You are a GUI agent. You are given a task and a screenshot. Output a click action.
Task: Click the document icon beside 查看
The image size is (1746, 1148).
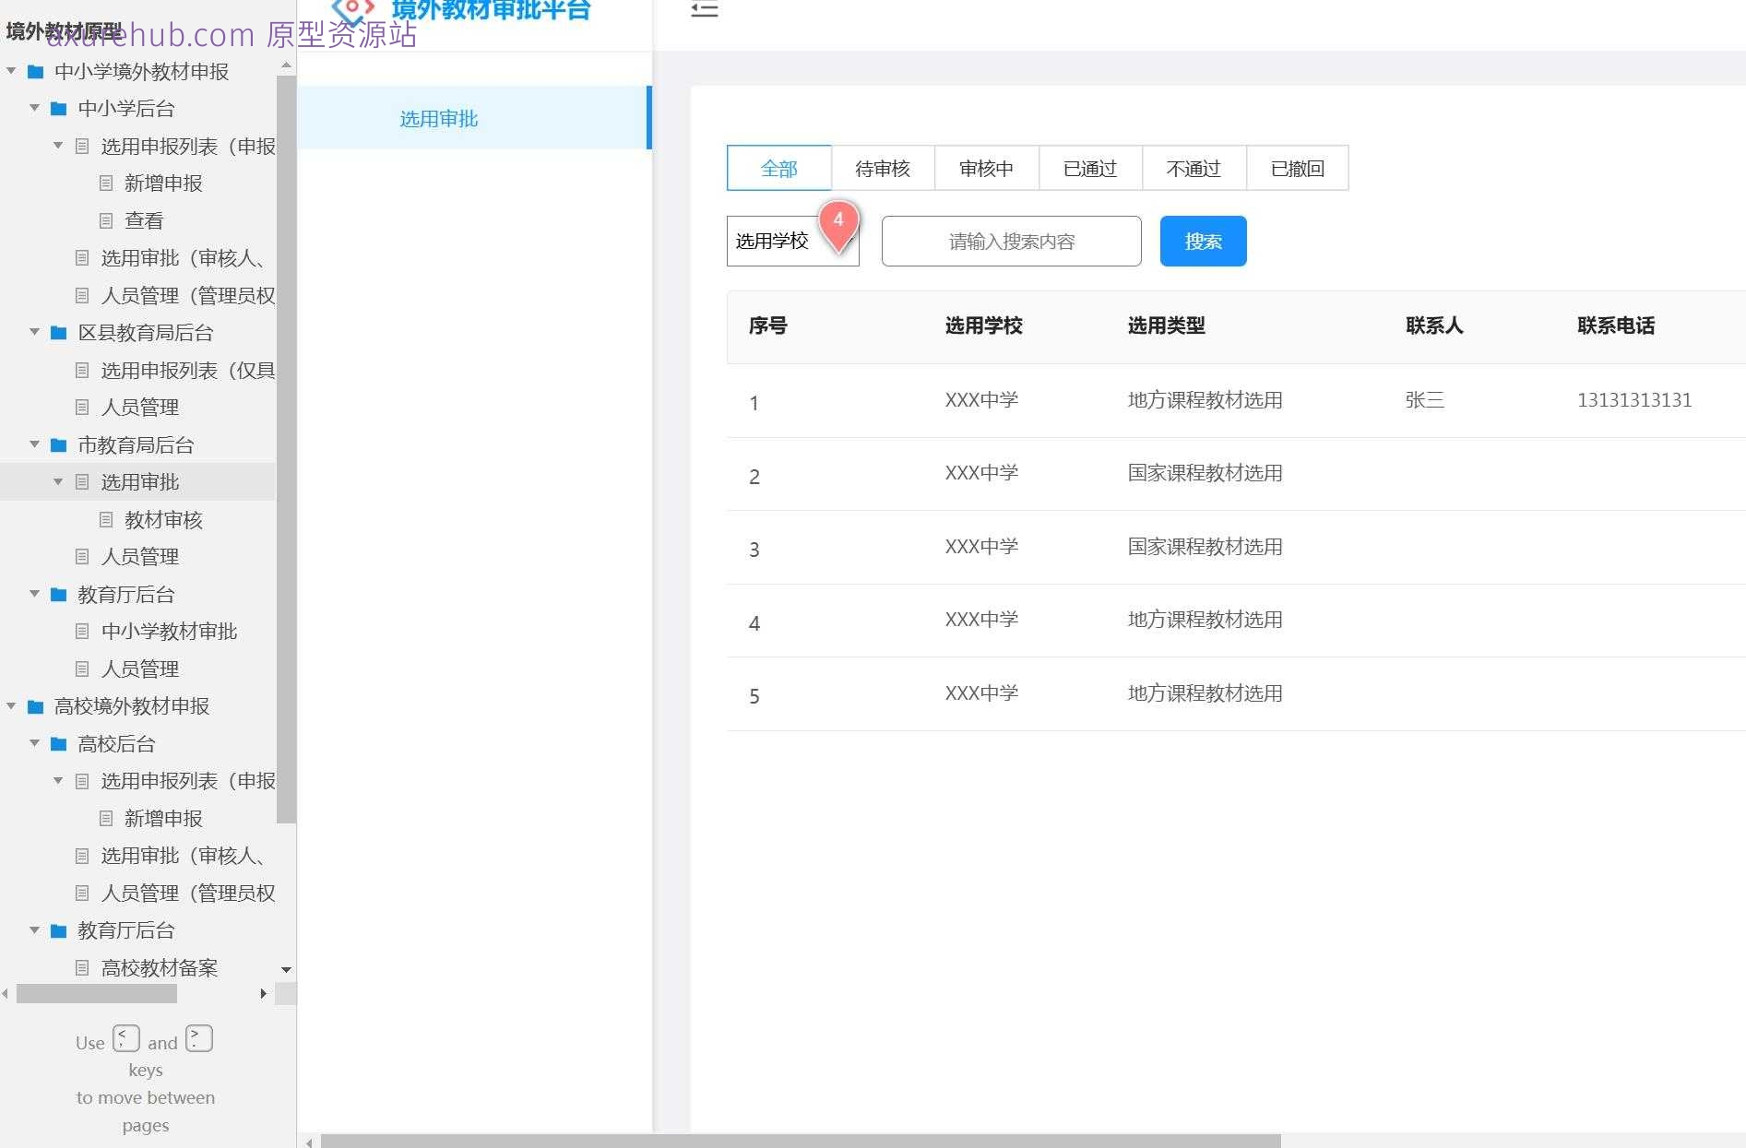click(105, 219)
